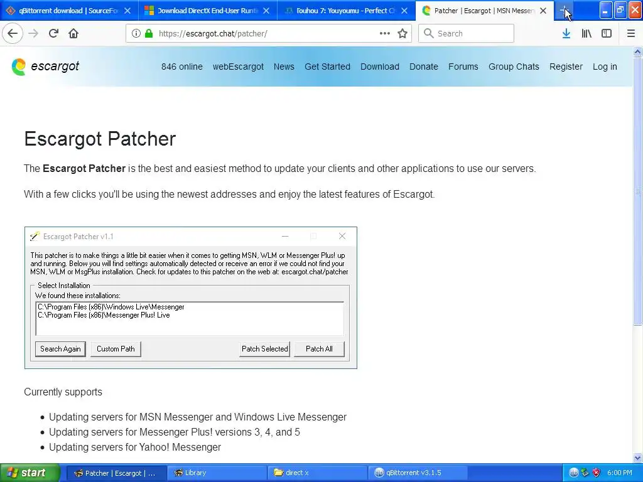643x482 pixels.
Task: Close the Download DirectX tab
Action: (266, 11)
